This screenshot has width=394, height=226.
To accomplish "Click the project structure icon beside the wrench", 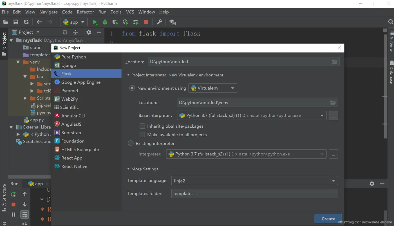I will [x=173, y=22].
